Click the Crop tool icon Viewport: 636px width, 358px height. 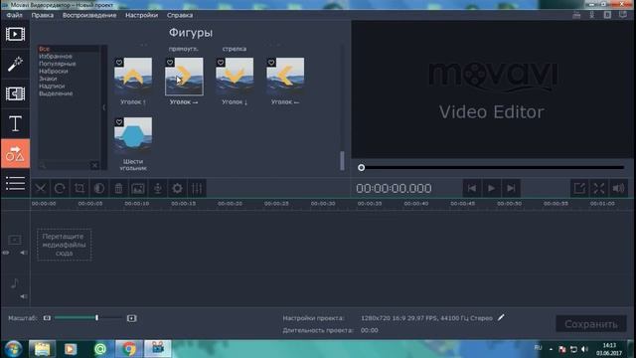[79, 188]
